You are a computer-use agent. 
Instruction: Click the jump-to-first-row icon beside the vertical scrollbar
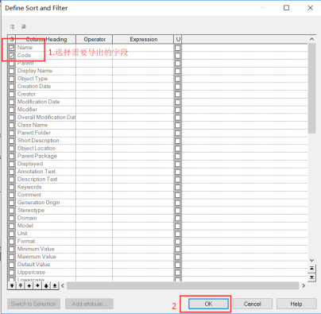click(x=312, y=269)
